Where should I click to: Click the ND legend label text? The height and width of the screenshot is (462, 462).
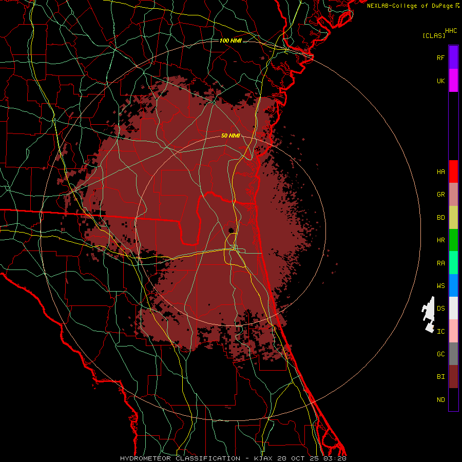[x=440, y=399]
